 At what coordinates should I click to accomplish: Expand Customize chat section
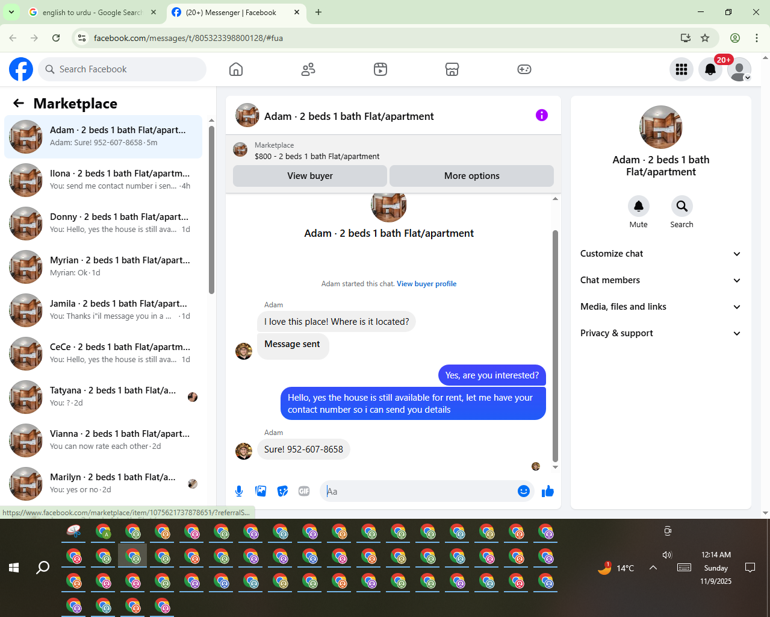(x=660, y=254)
